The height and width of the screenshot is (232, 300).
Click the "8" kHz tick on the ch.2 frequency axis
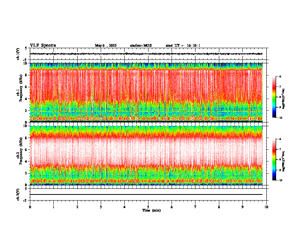click(26, 138)
